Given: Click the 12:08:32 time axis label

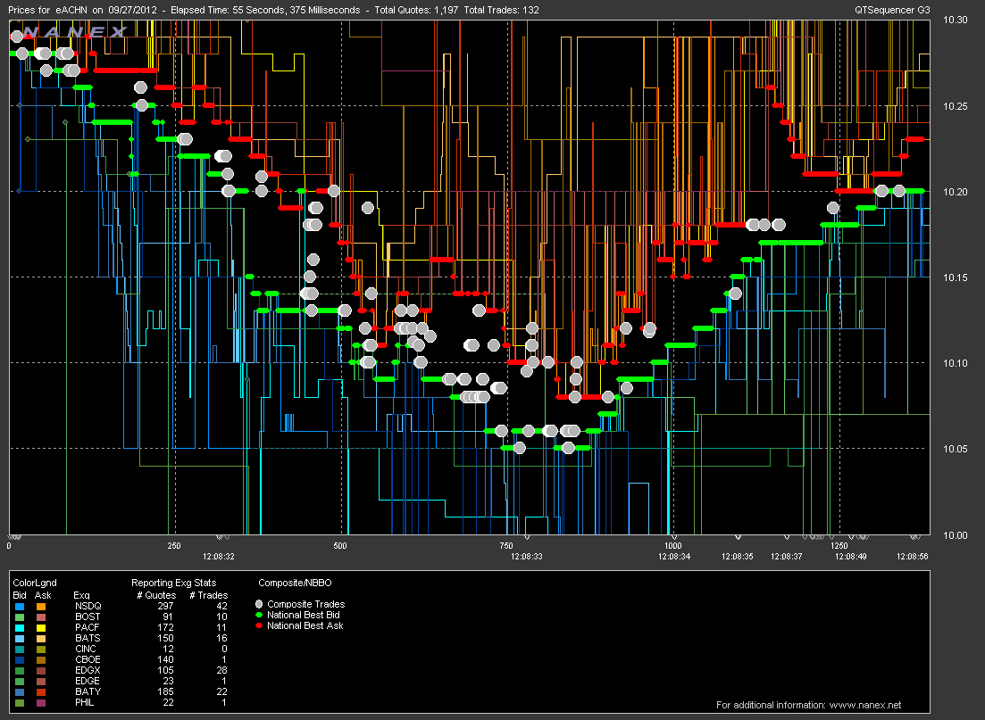Looking at the screenshot, I should [218, 556].
